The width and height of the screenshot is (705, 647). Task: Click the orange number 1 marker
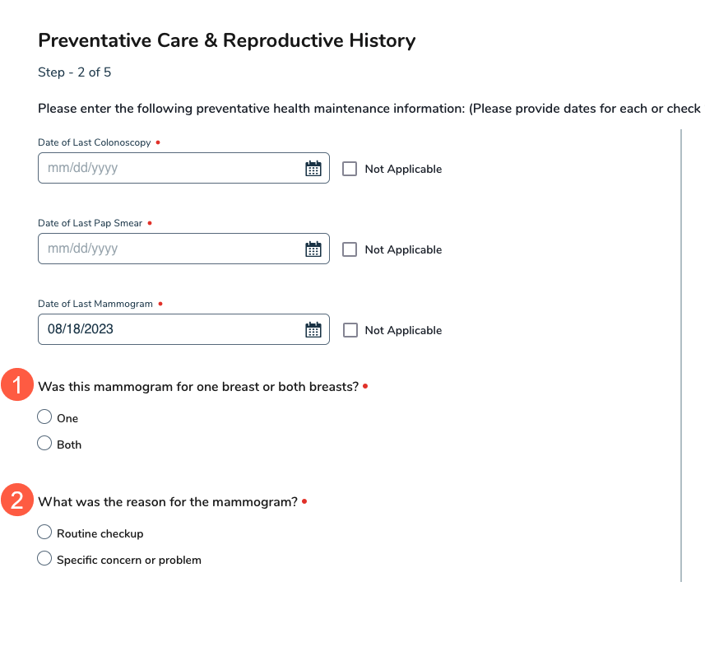[x=17, y=386]
